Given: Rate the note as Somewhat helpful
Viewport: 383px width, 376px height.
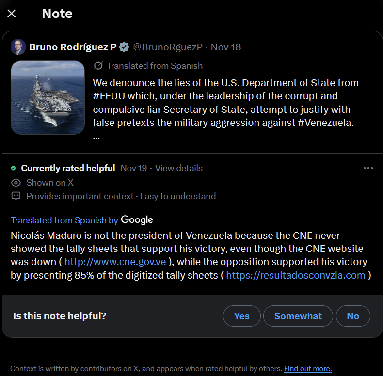Looking at the screenshot, I should point(298,316).
